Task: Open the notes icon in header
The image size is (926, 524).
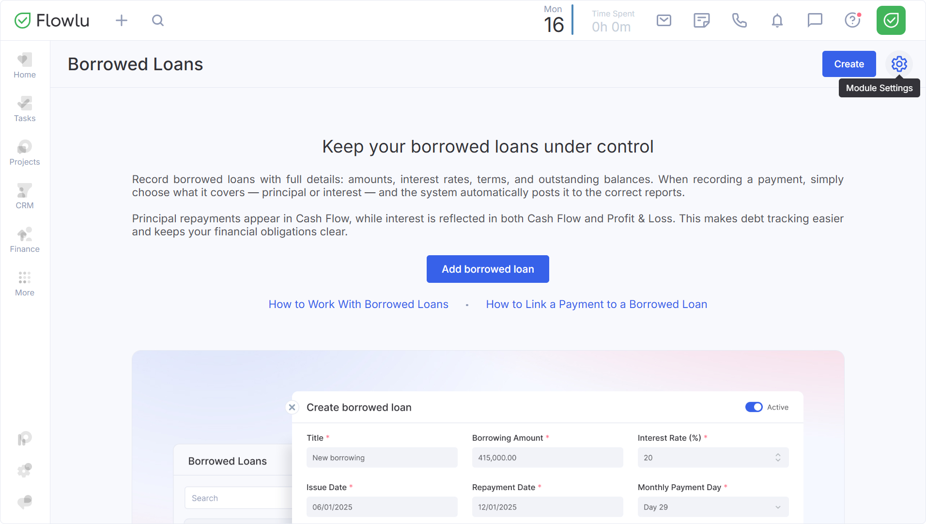Action: point(701,20)
